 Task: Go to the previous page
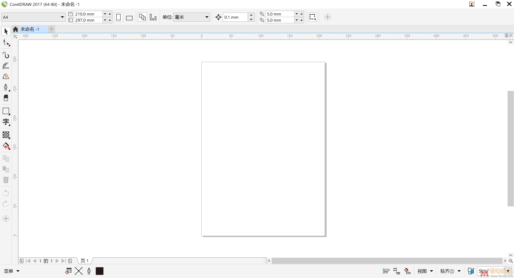point(35,261)
